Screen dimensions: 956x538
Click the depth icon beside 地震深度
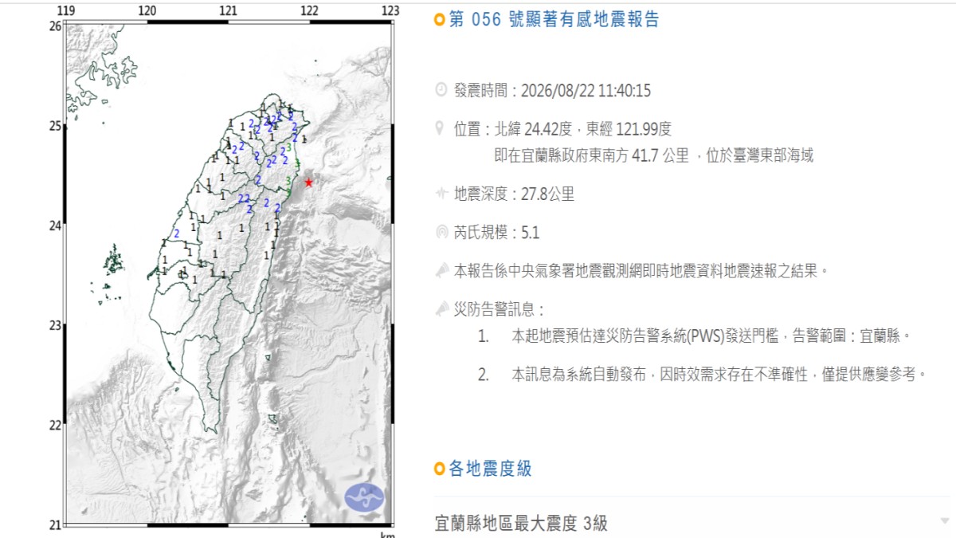pyautogui.click(x=441, y=193)
